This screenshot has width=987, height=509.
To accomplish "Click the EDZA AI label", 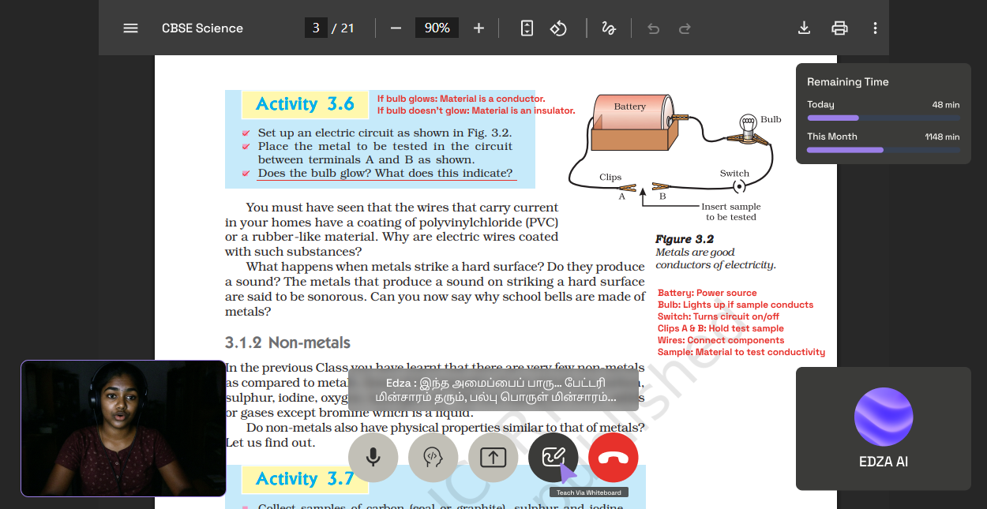I will (884, 462).
